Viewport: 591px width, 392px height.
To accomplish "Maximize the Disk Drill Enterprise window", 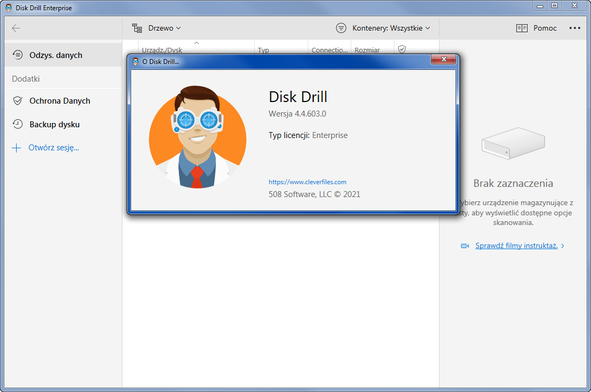I will click(554, 6).
